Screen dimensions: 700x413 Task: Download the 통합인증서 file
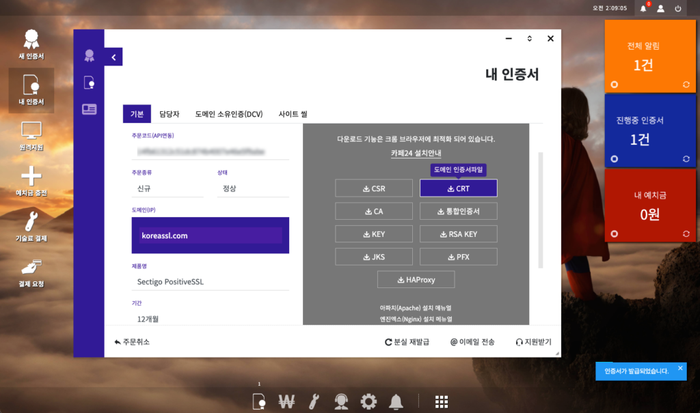459,211
